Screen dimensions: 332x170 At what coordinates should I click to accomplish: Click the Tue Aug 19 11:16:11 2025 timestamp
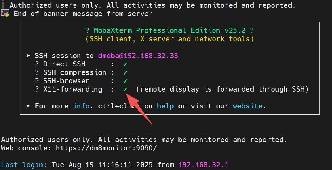(102, 165)
